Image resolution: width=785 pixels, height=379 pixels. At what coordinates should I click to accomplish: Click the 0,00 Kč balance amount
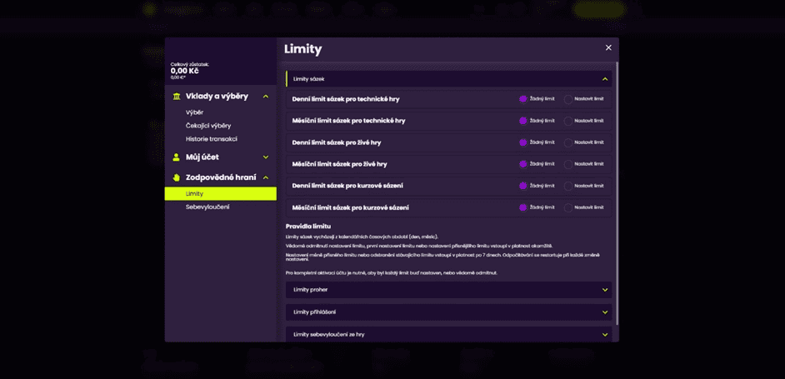click(x=184, y=71)
